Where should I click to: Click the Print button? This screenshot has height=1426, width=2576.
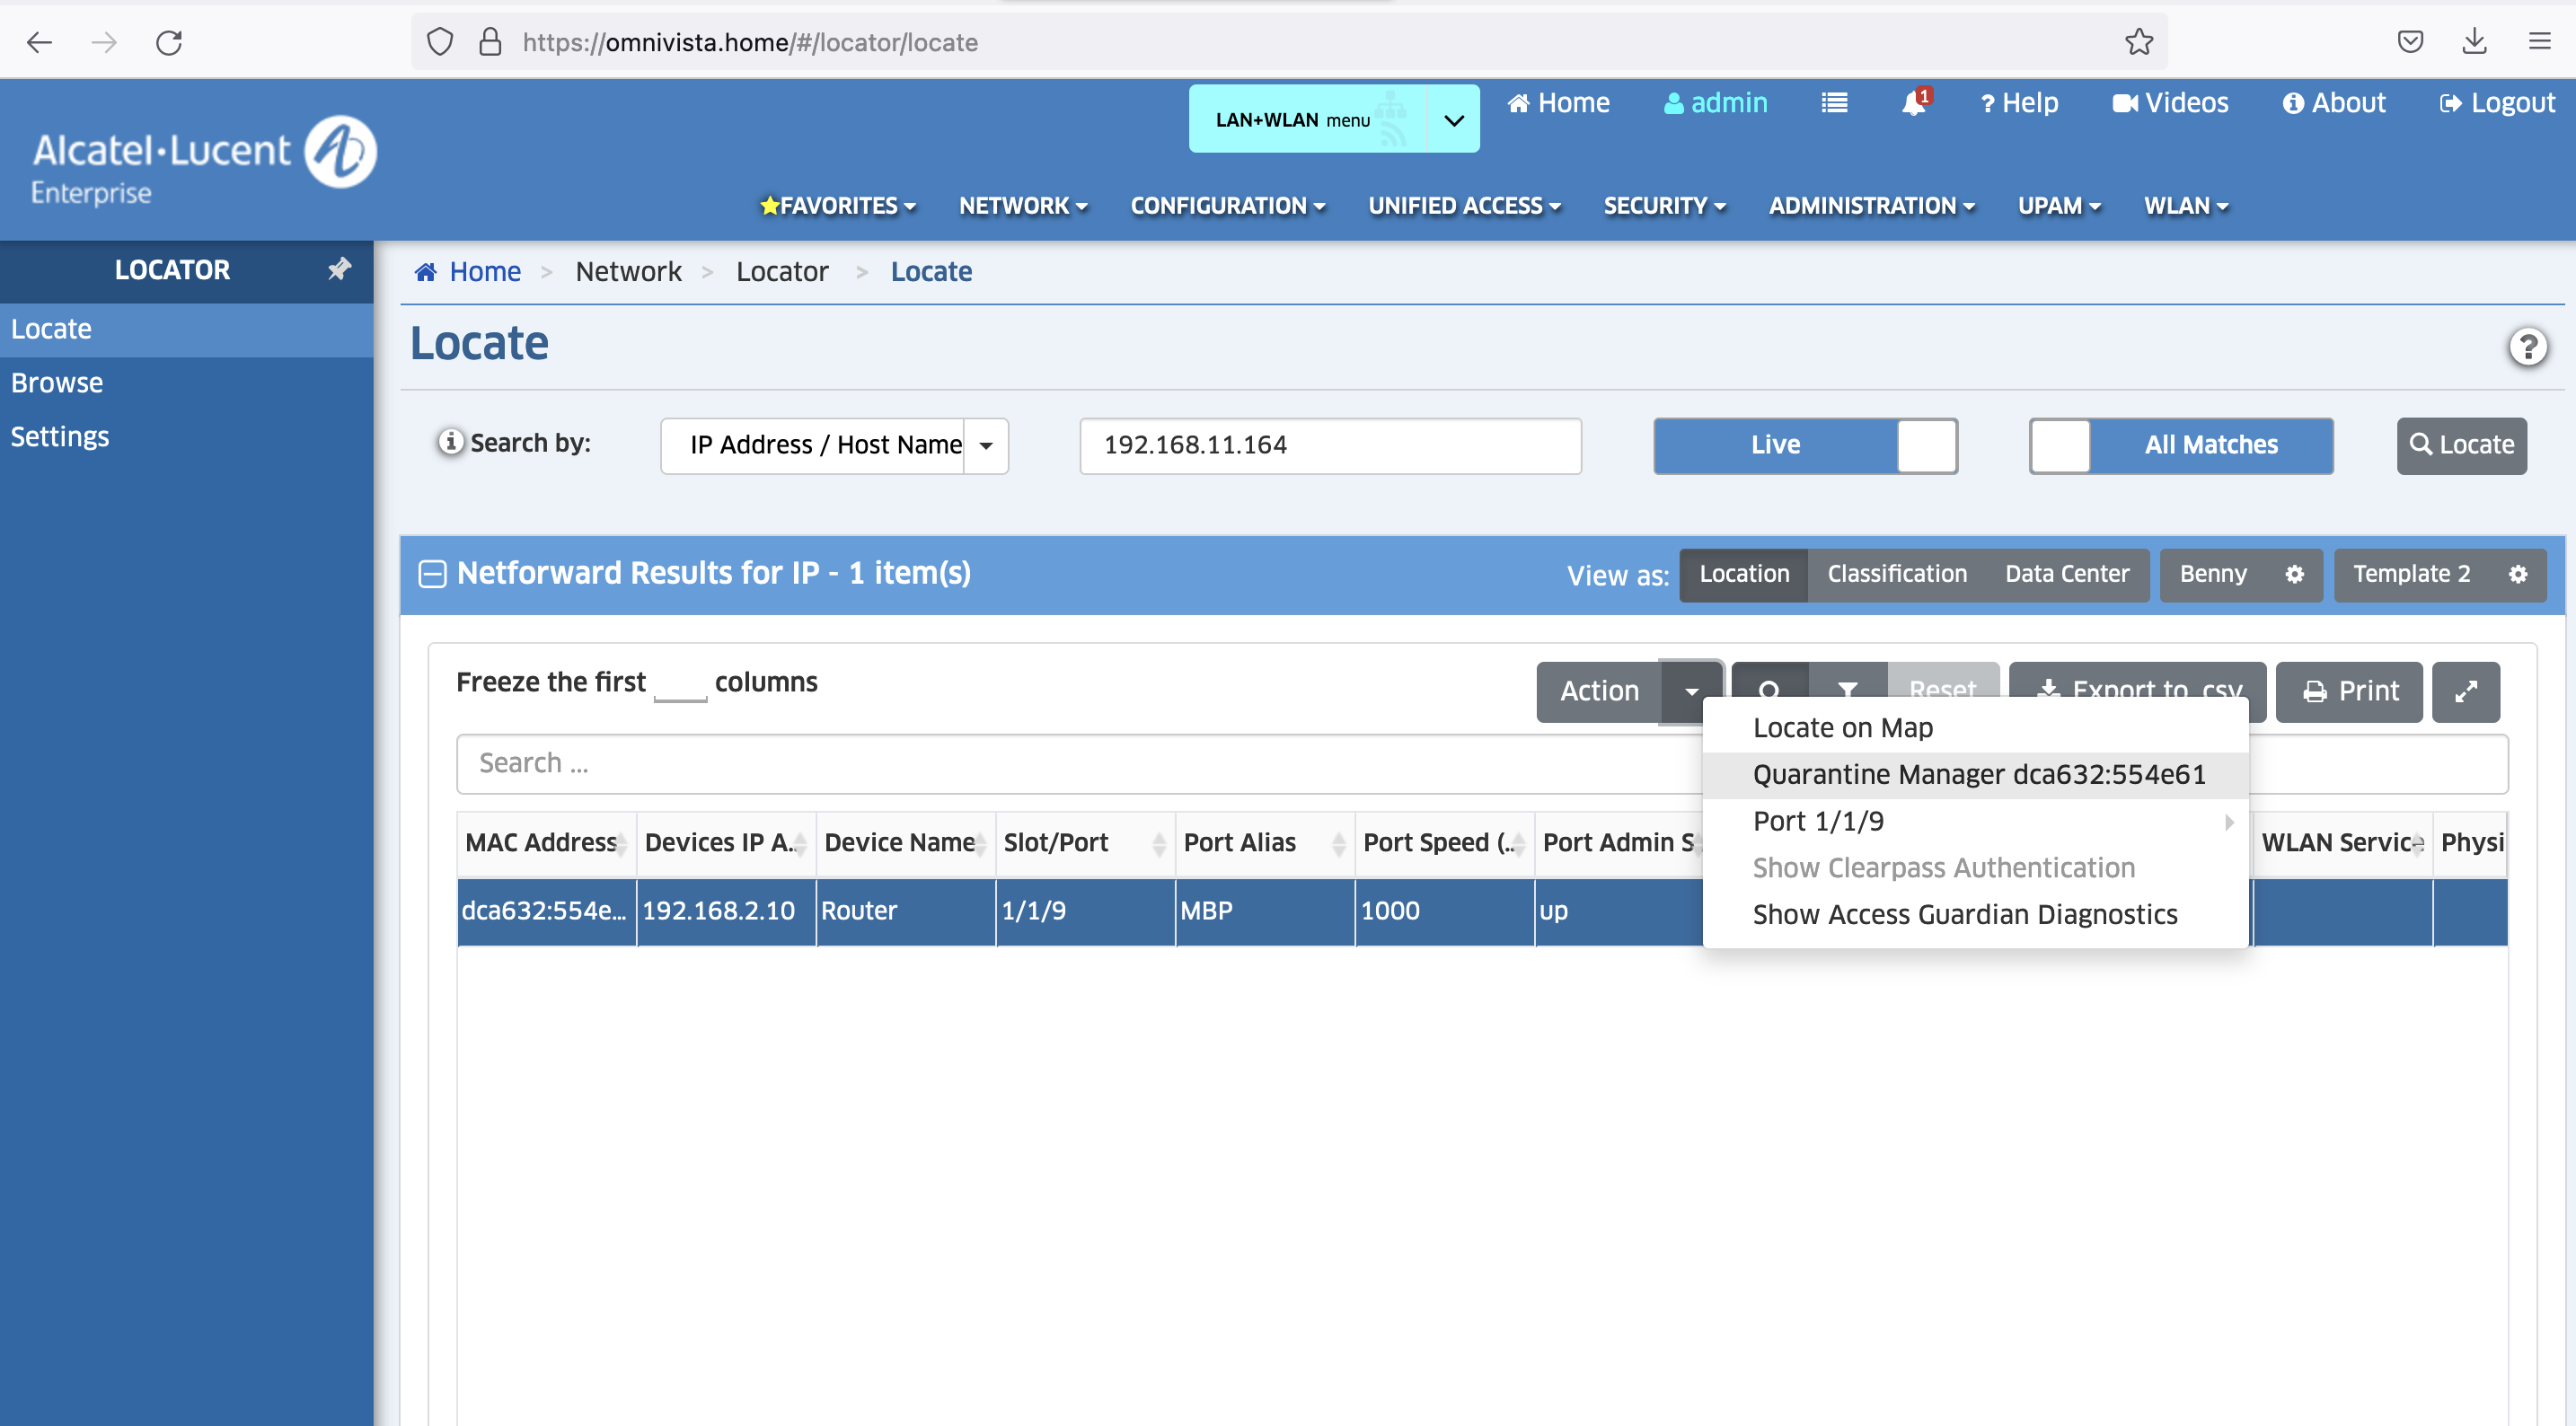pos(2349,691)
